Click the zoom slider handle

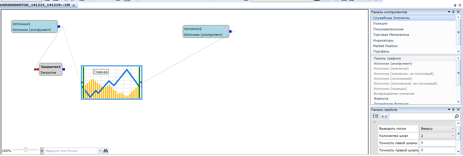tap(26, 150)
